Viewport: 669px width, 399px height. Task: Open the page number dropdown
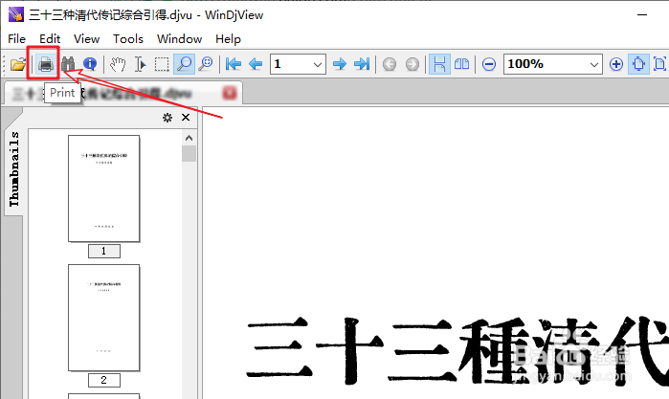318,64
